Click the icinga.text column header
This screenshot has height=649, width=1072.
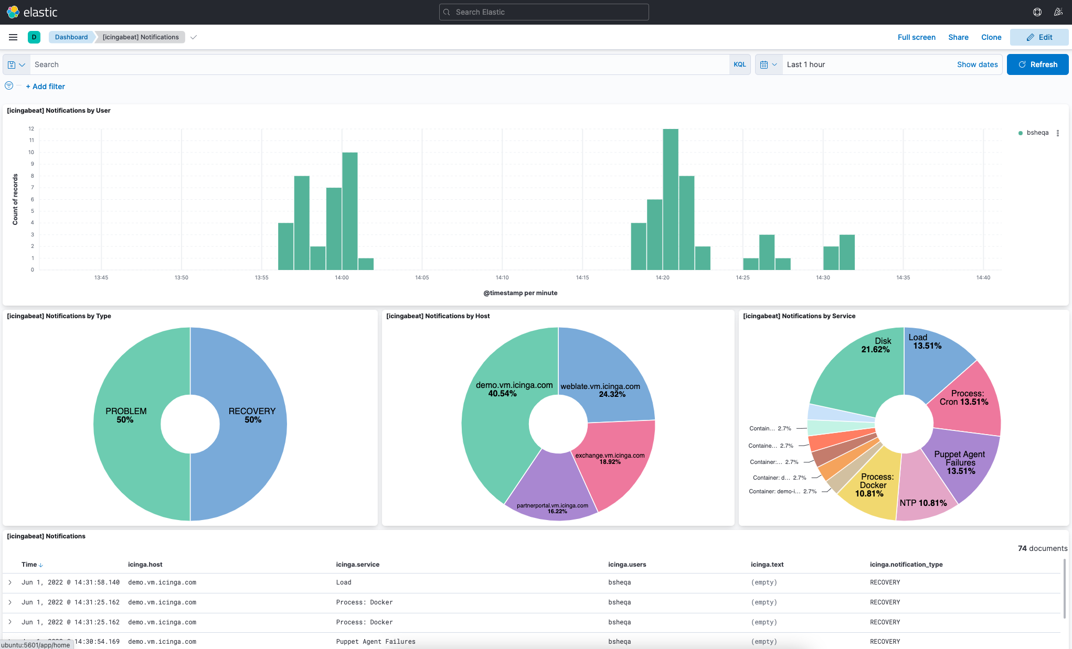(767, 565)
